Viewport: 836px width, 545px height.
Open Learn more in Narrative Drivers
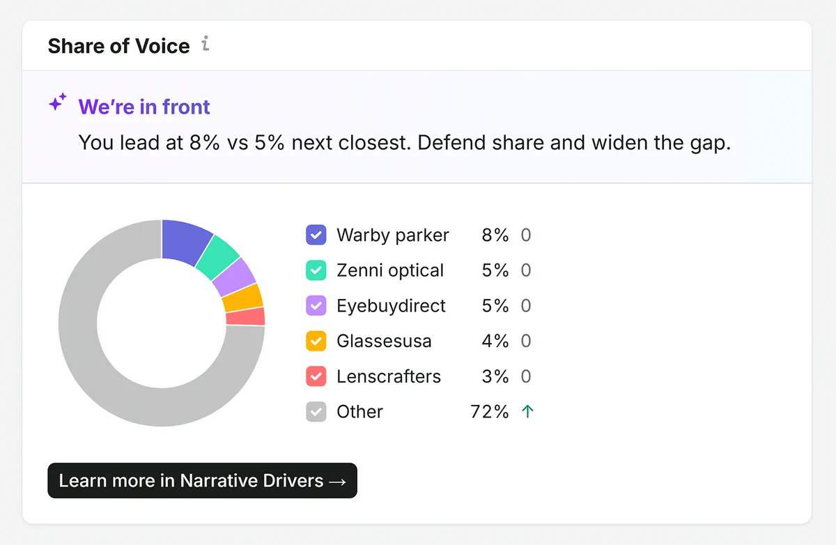pyautogui.click(x=202, y=480)
